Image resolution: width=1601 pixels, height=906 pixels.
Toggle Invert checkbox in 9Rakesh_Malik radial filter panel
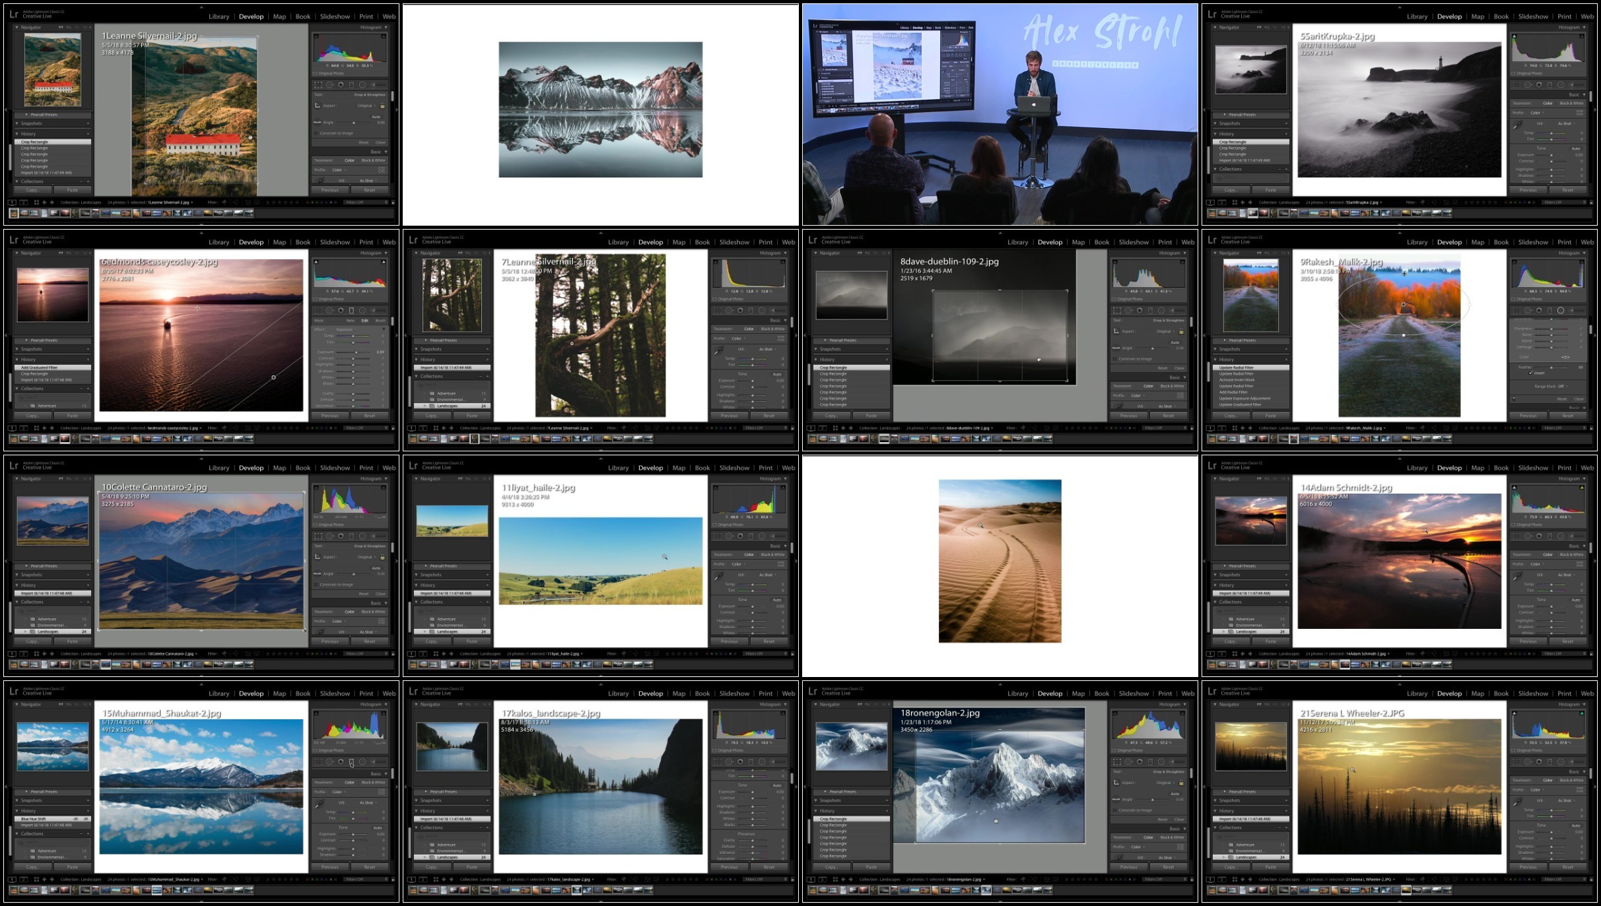pos(1530,373)
